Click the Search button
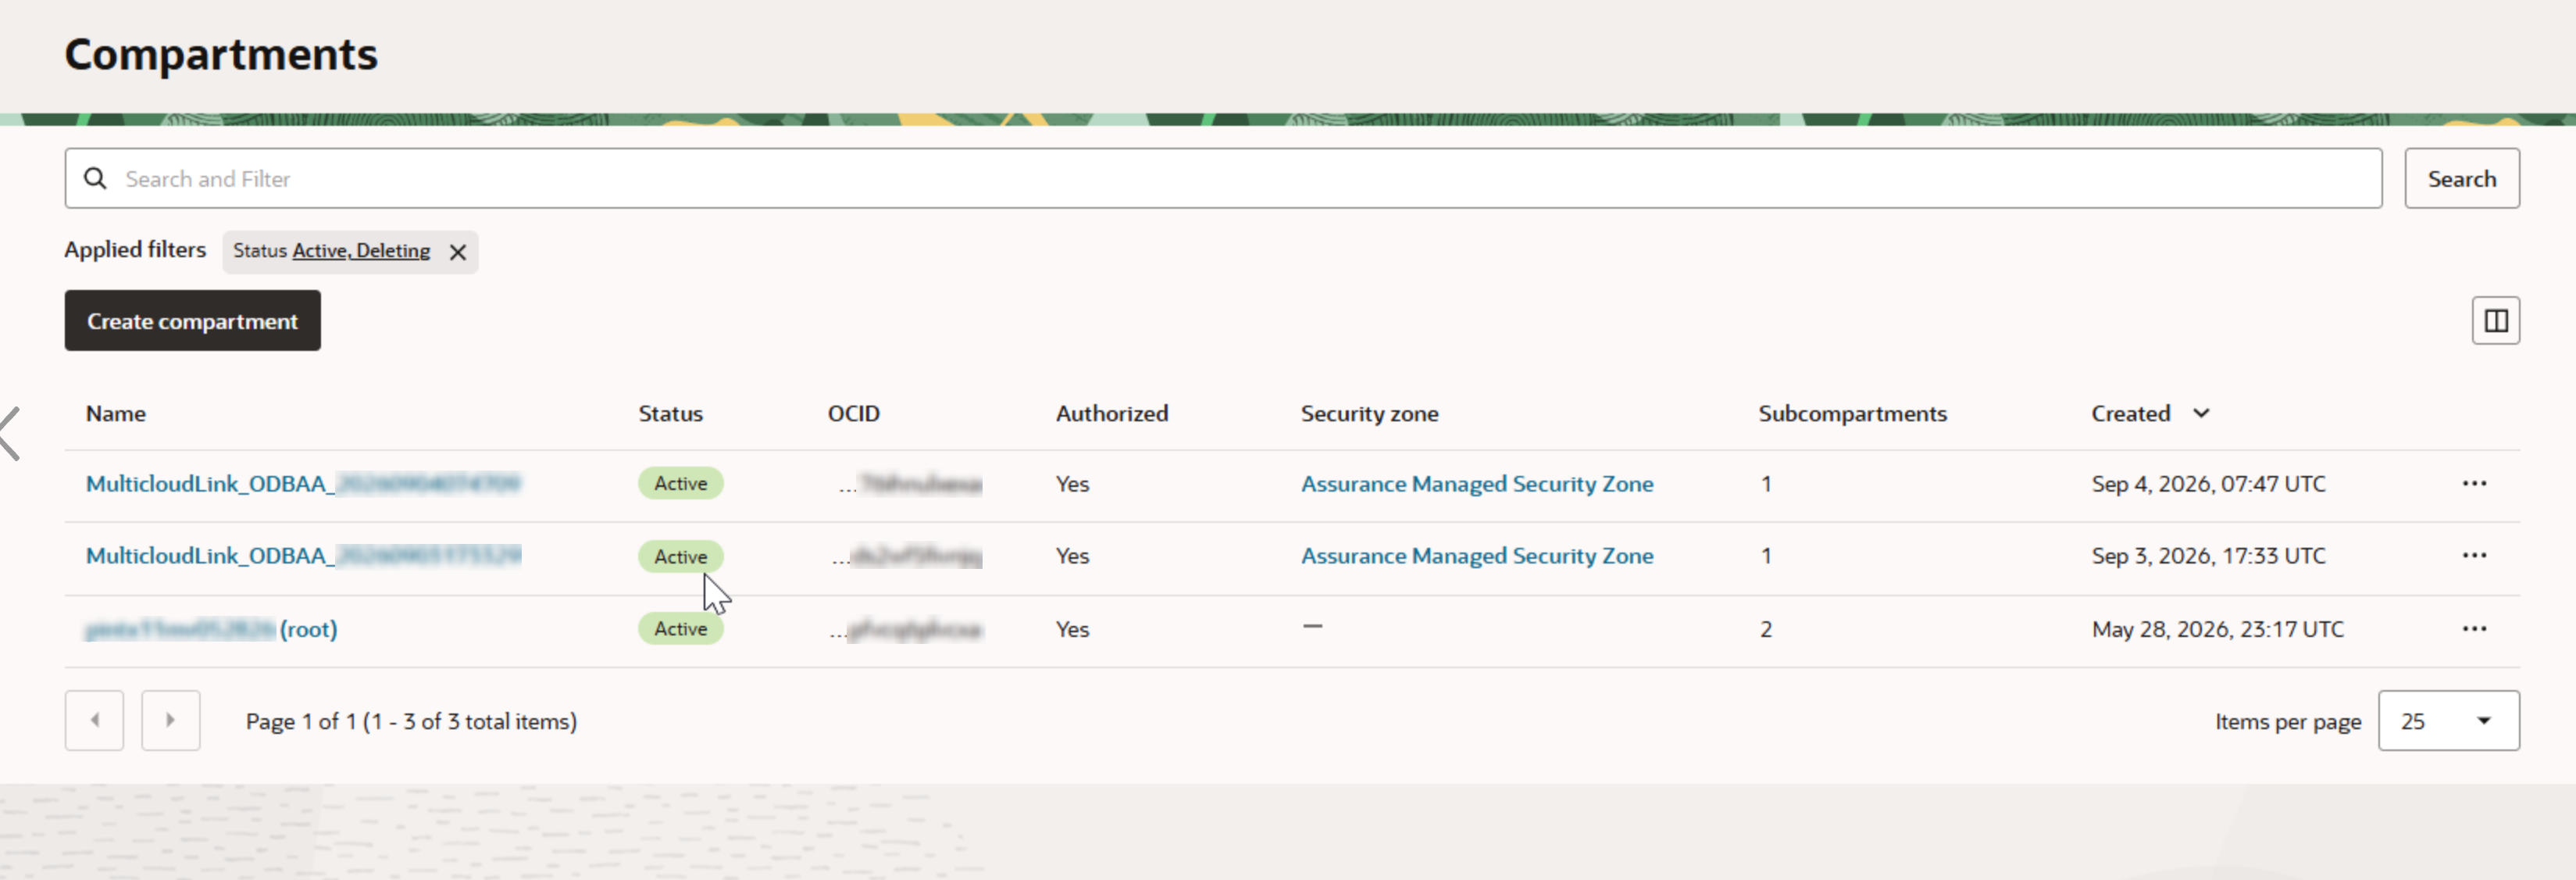 coord(2461,178)
